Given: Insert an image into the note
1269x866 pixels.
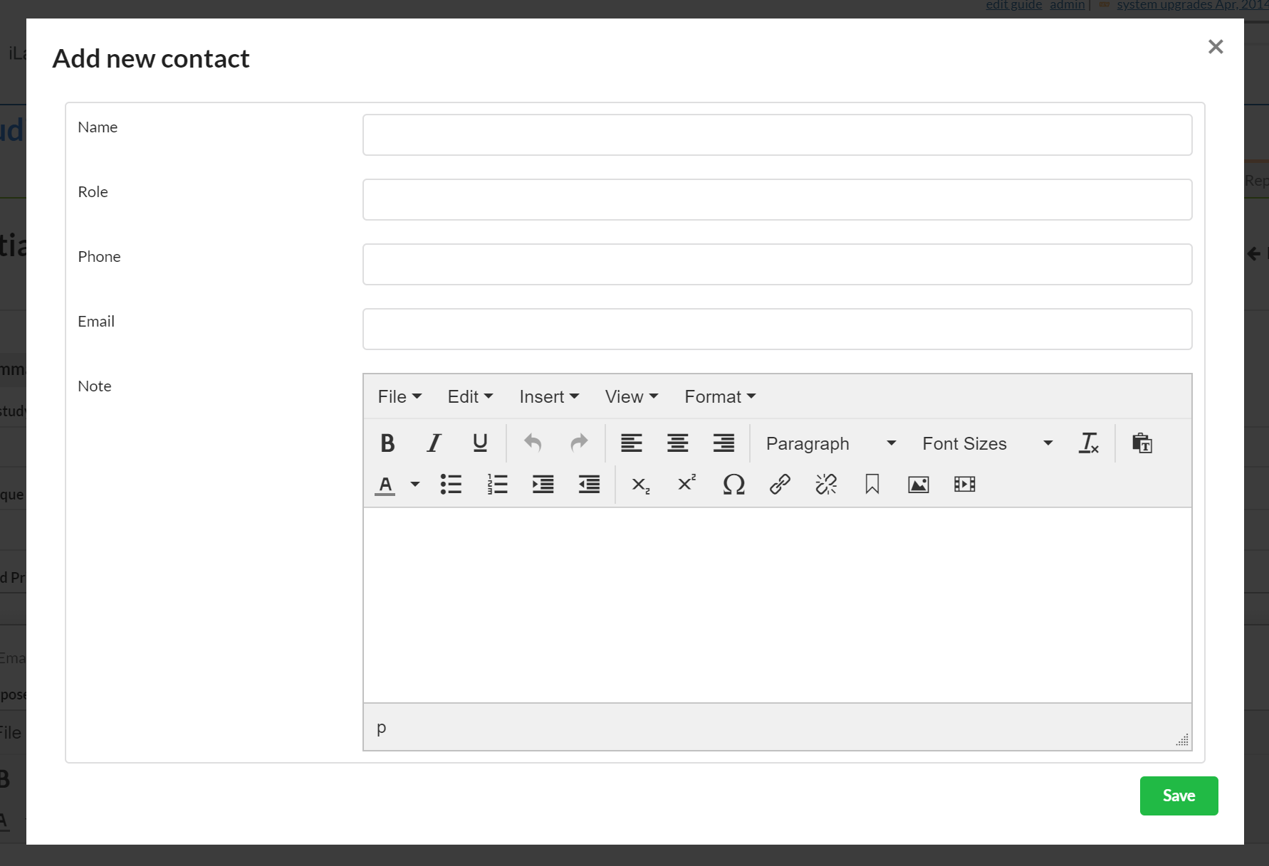Looking at the screenshot, I should click(918, 485).
